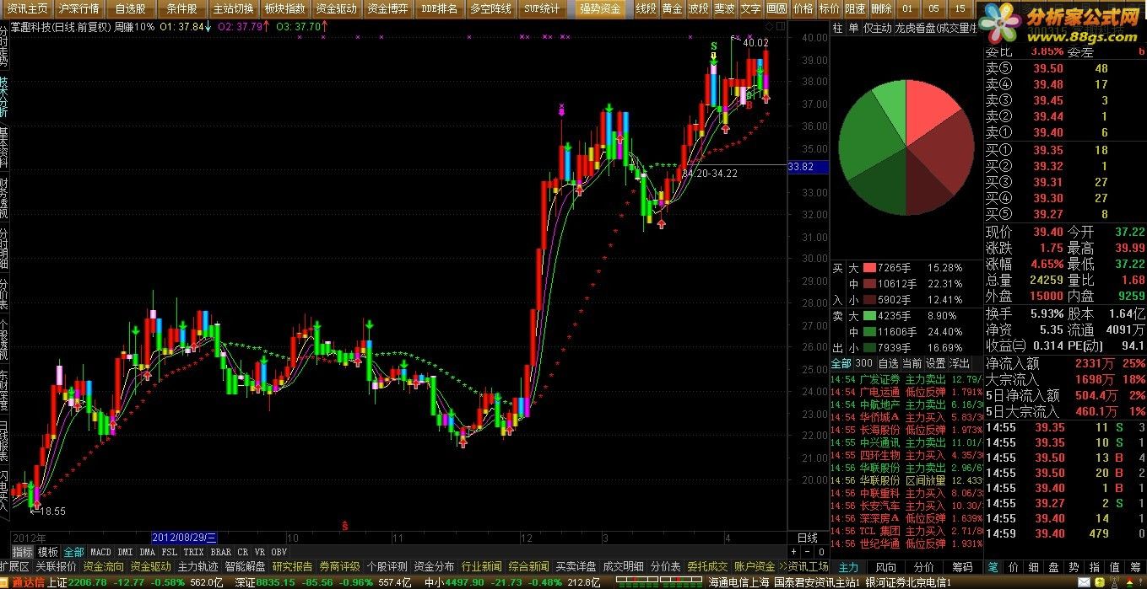This screenshot has height=589, width=1147.
Task: Click the 标价 price label tool
Action: point(829,8)
